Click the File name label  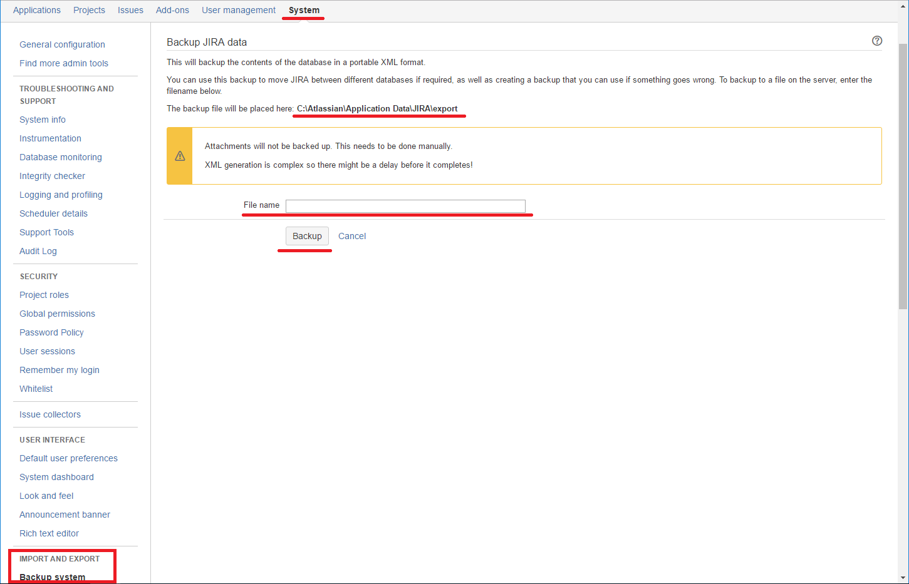[261, 205]
